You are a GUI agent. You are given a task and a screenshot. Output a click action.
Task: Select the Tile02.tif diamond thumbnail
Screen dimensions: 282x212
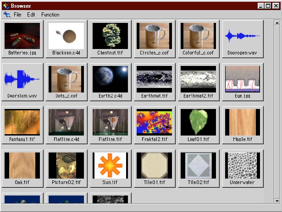[198, 165]
